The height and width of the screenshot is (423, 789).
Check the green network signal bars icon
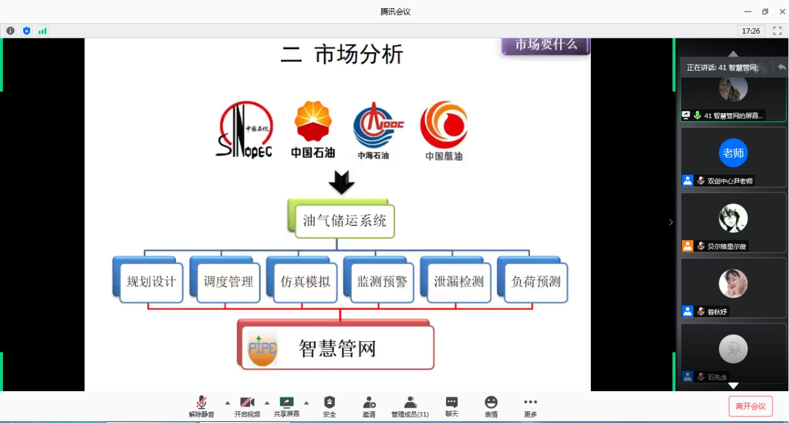42,31
